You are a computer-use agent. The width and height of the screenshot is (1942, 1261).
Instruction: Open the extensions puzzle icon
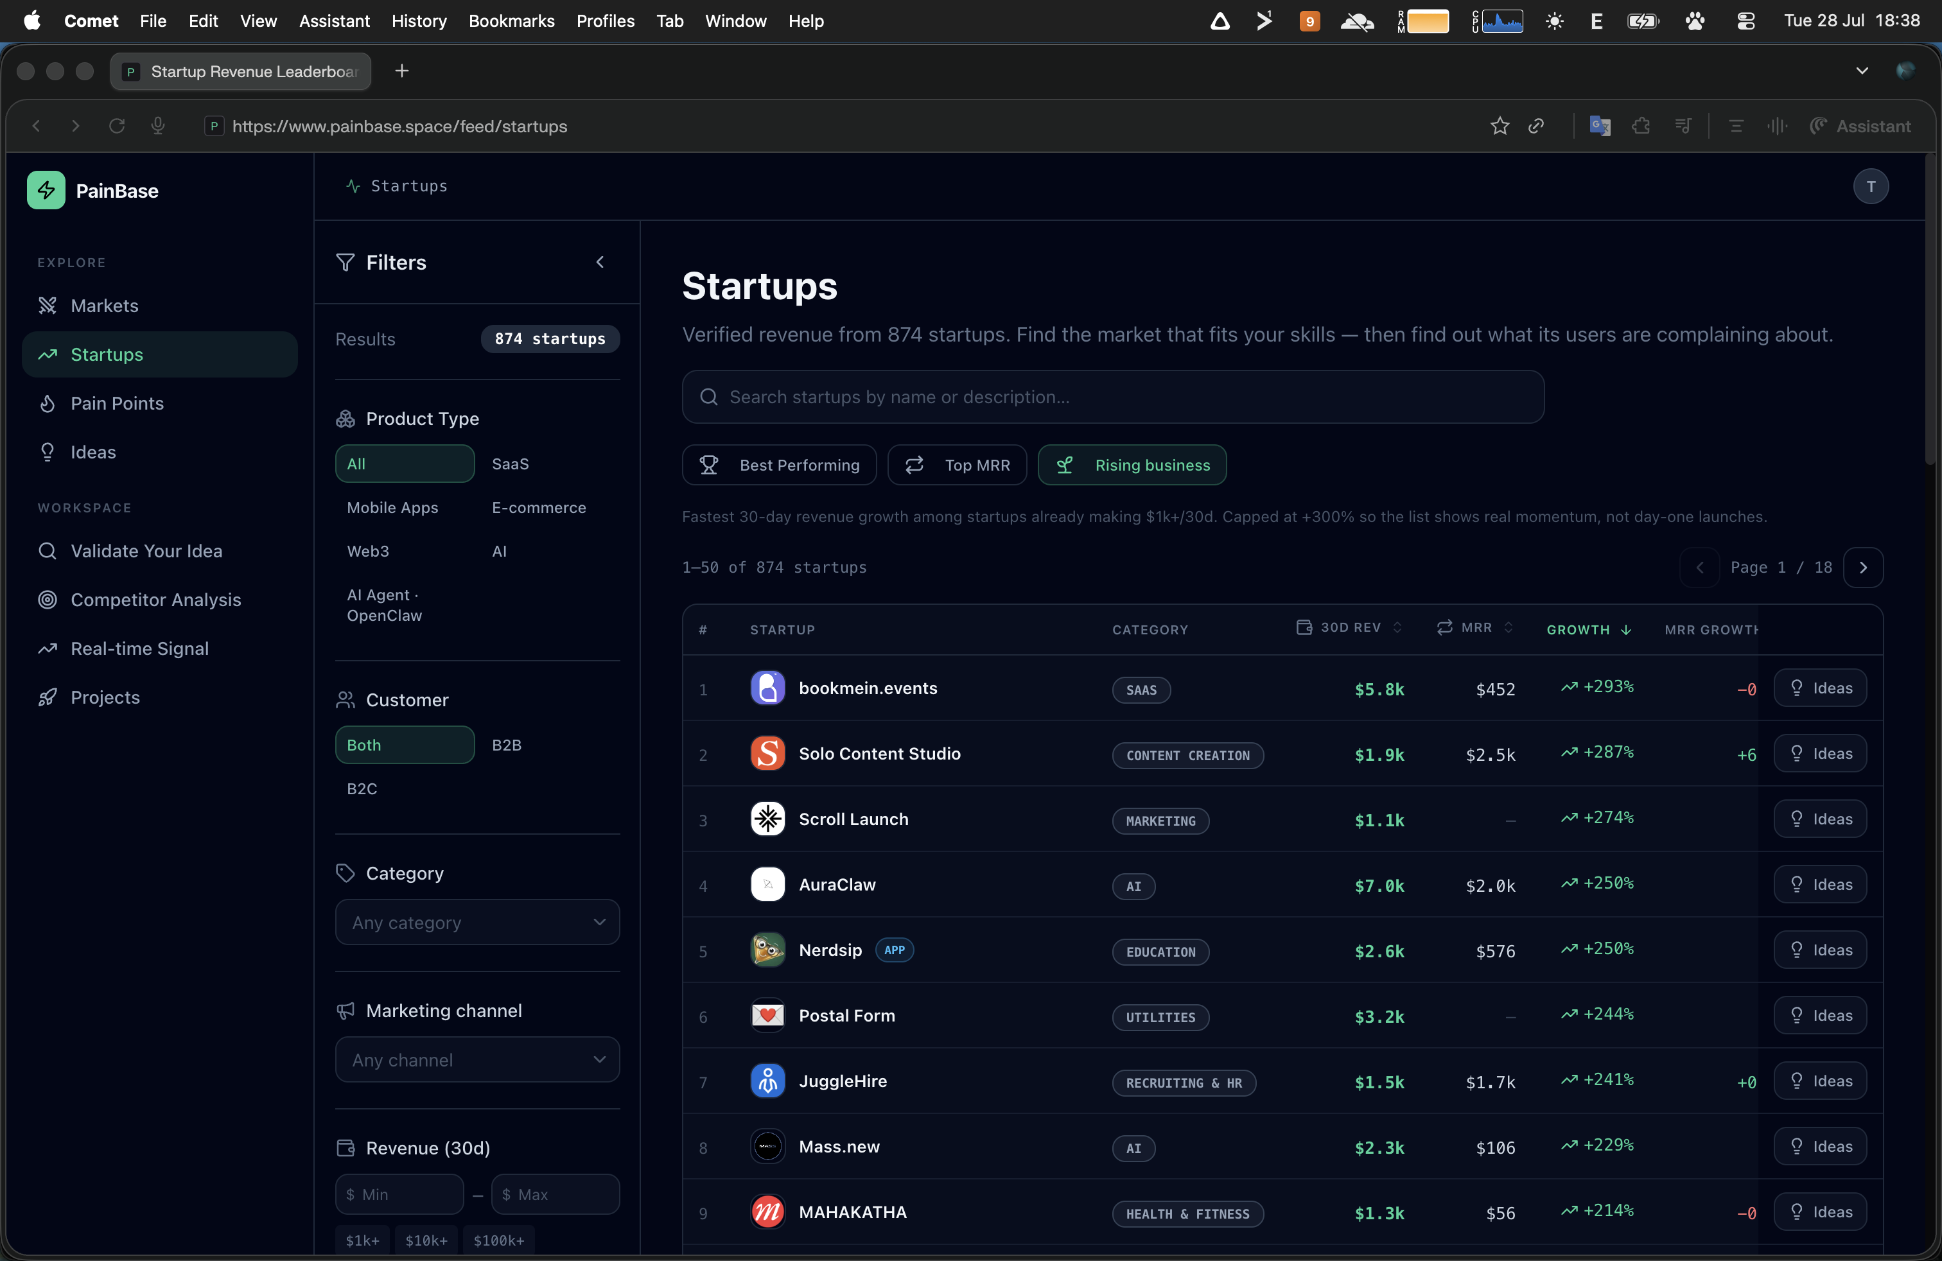click(1641, 126)
